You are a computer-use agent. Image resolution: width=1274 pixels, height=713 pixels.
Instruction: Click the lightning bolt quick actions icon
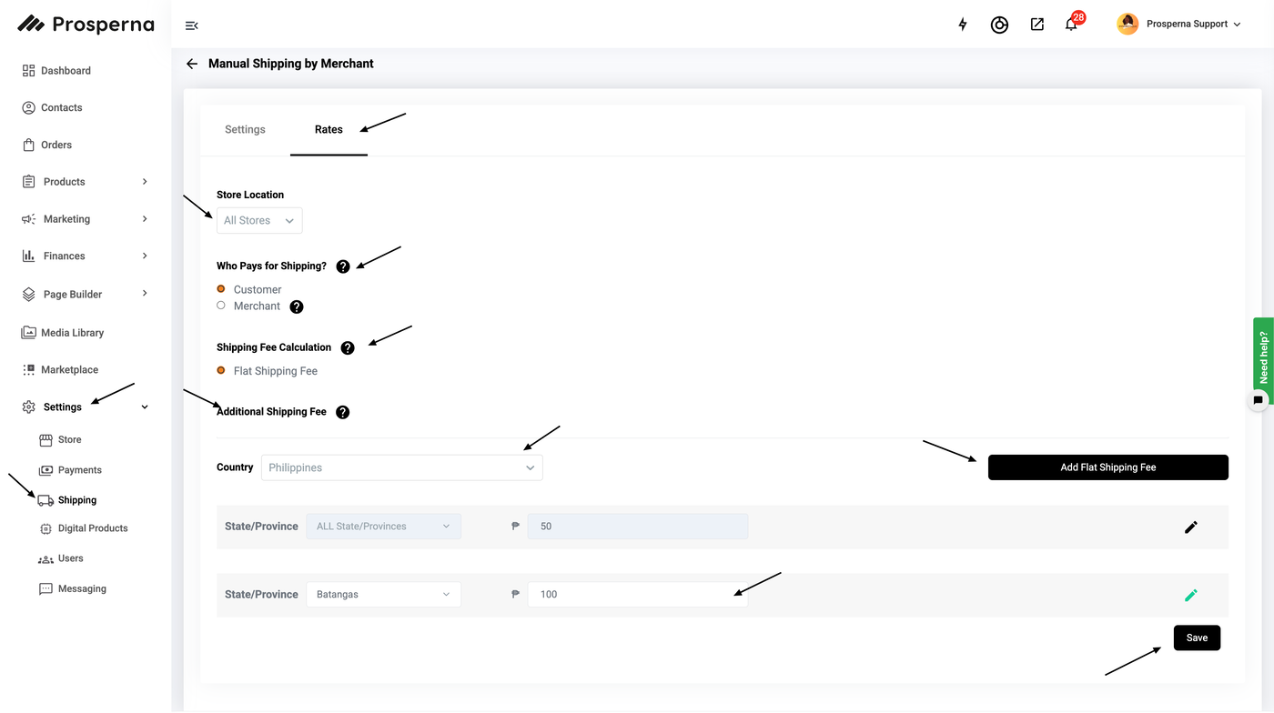[963, 25]
